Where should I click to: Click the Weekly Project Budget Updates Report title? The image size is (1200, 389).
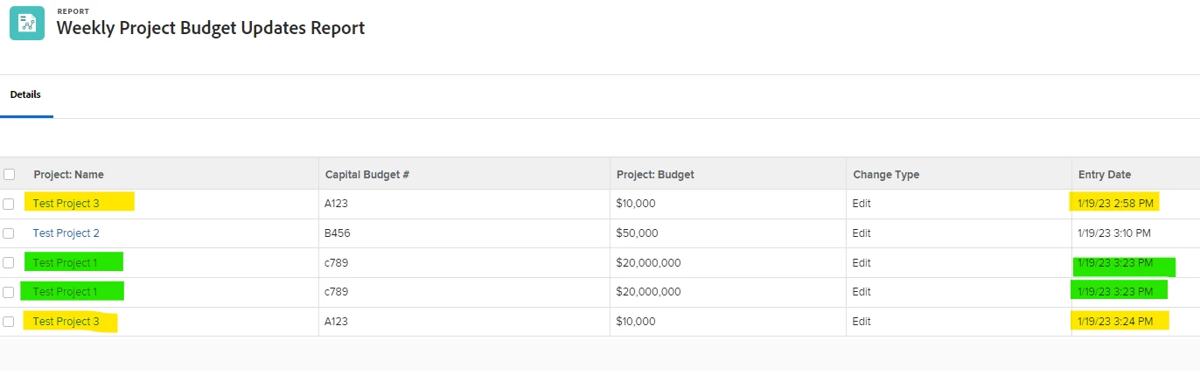pos(211,28)
